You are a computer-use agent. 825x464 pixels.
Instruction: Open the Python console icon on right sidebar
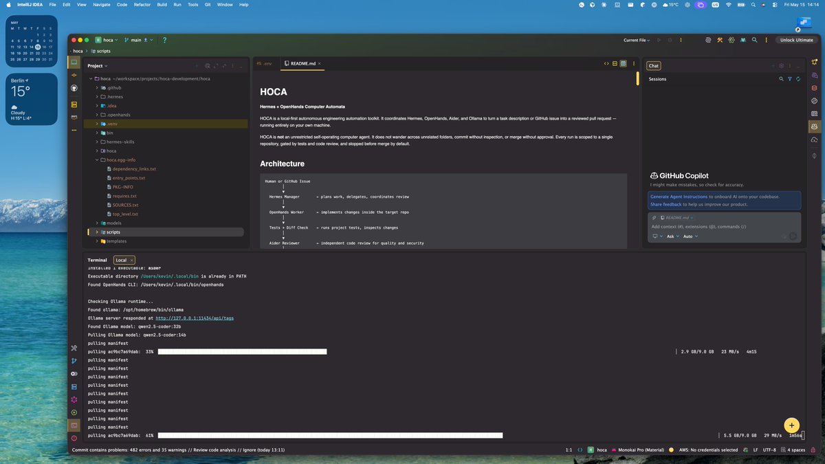tap(814, 100)
